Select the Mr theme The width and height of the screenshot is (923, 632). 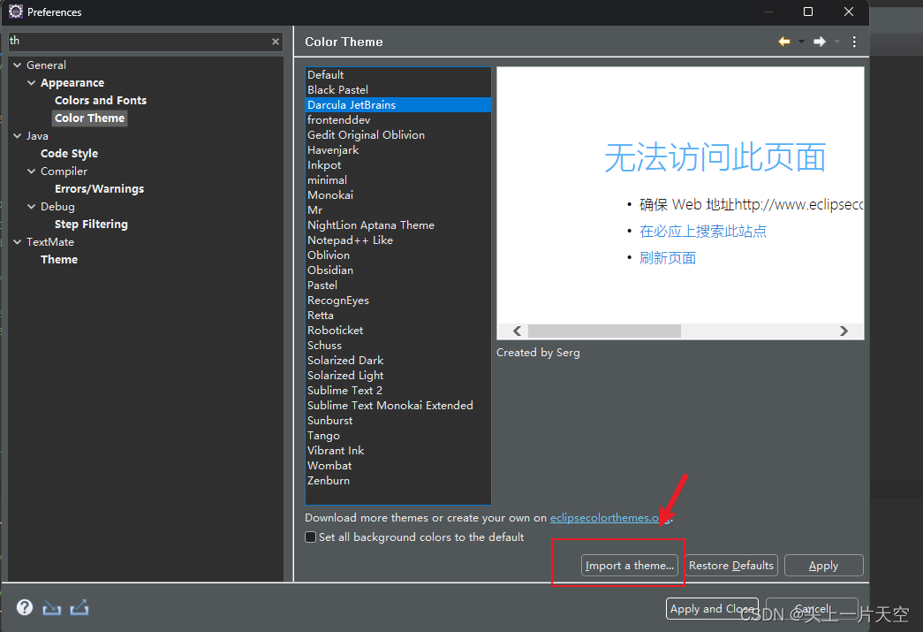coord(398,210)
